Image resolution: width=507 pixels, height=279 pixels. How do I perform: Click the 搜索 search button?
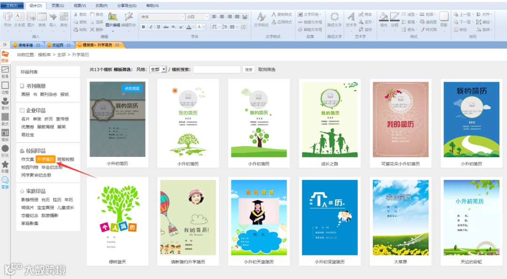(248, 69)
